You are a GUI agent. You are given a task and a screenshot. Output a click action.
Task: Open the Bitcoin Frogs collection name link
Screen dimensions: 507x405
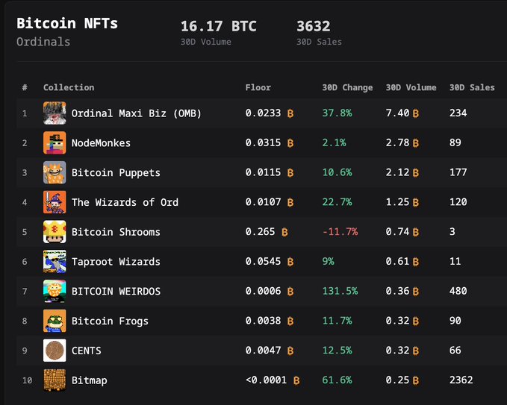pyautogui.click(x=110, y=321)
